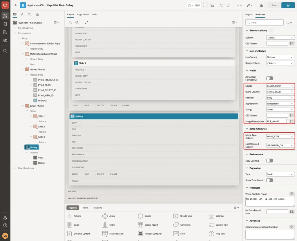Select the P1160_FILES item in tree
This screenshot has width=297, height=241.
coord(44,85)
